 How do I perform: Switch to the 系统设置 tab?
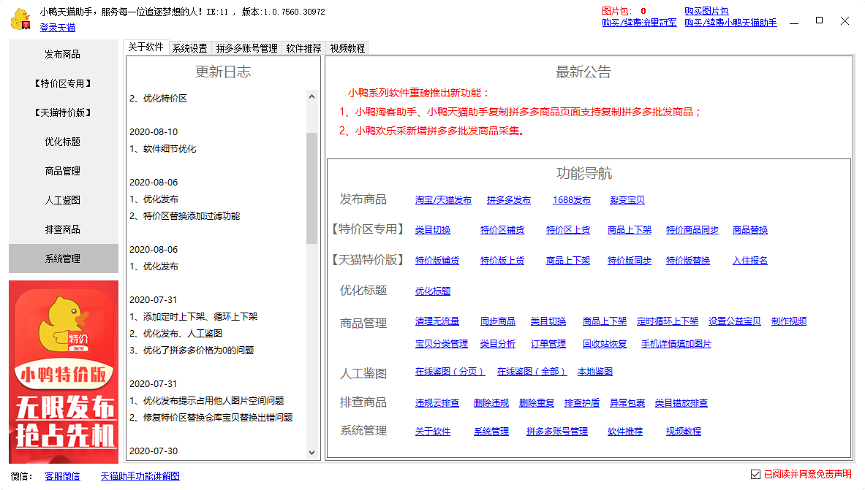point(190,48)
